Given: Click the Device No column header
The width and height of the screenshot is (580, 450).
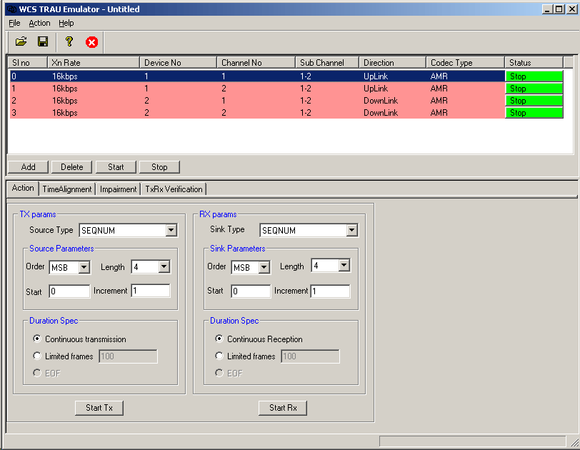Looking at the screenshot, I should pyautogui.click(x=179, y=62).
